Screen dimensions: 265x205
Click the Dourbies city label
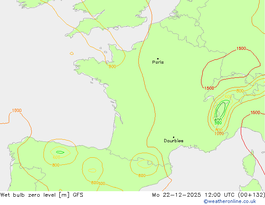click(173, 141)
